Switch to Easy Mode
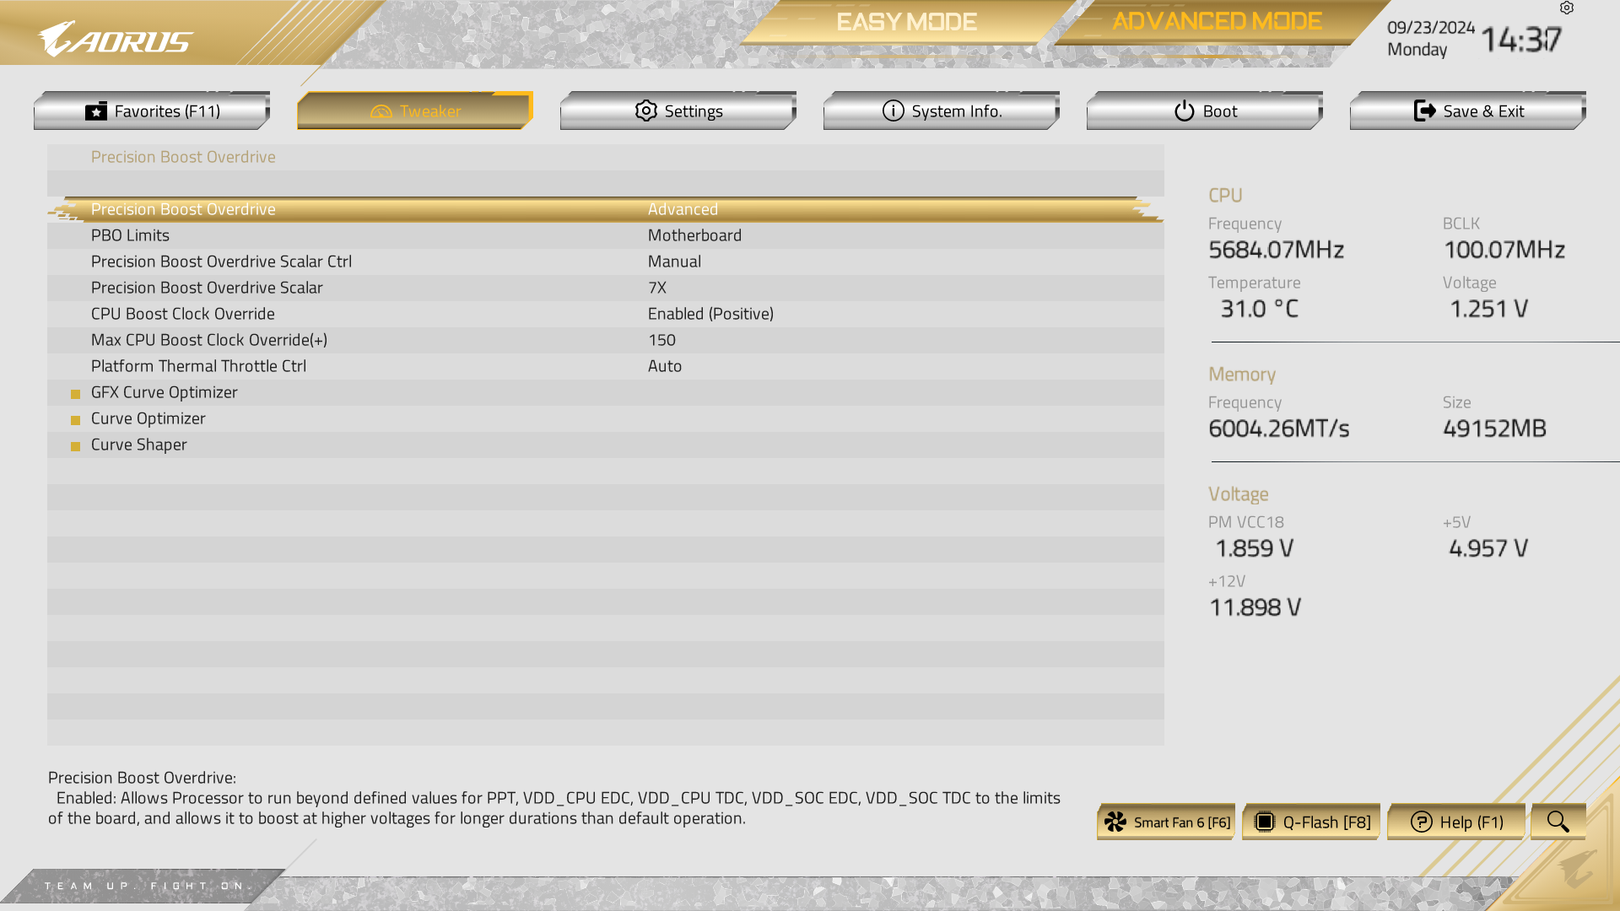1620x911 pixels. pyautogui.click(x=906, y=22)
